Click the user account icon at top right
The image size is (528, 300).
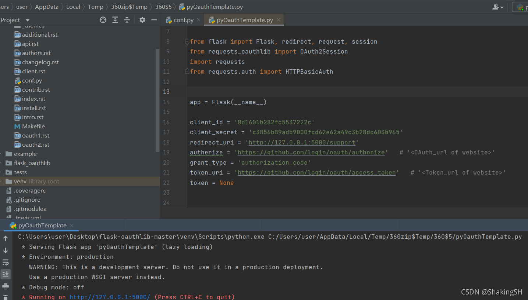point(498,7)
